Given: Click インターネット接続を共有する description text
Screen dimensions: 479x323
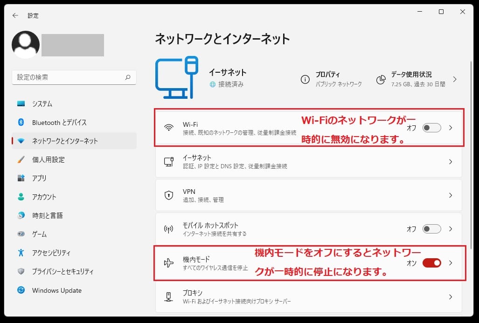Looking at the screenshot, I should [215, 234].
